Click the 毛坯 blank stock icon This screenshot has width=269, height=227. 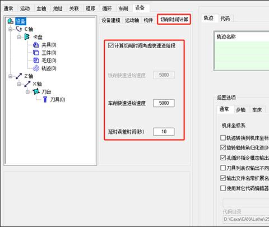36,61
